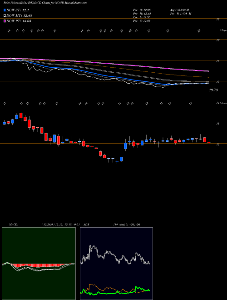Click the last red candlestick near 12
Viewport: 227px width, 300px height.
pos(209,143)
